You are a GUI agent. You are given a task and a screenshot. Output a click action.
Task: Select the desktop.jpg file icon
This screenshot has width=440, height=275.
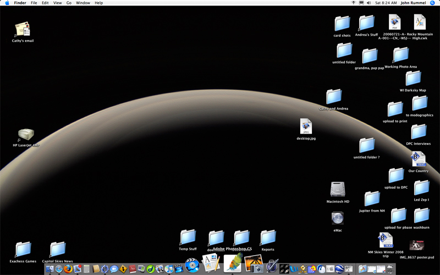click(306, 127)
